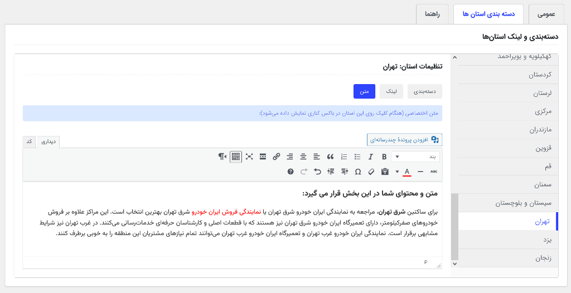The height and width of the screenshot is (293, 571).
Task: Select province "یزد" in the list
Action: coord(508,240)
